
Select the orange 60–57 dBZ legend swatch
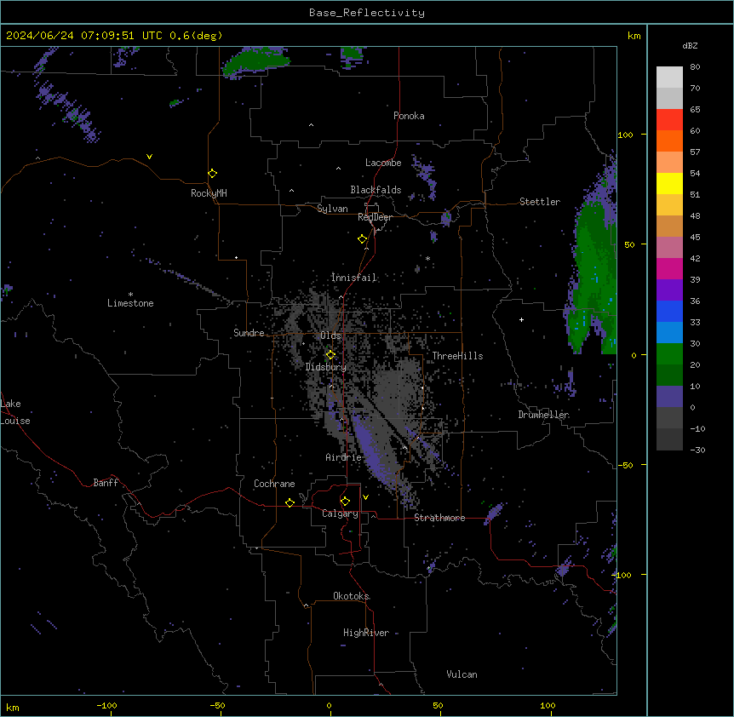point(669,141)
